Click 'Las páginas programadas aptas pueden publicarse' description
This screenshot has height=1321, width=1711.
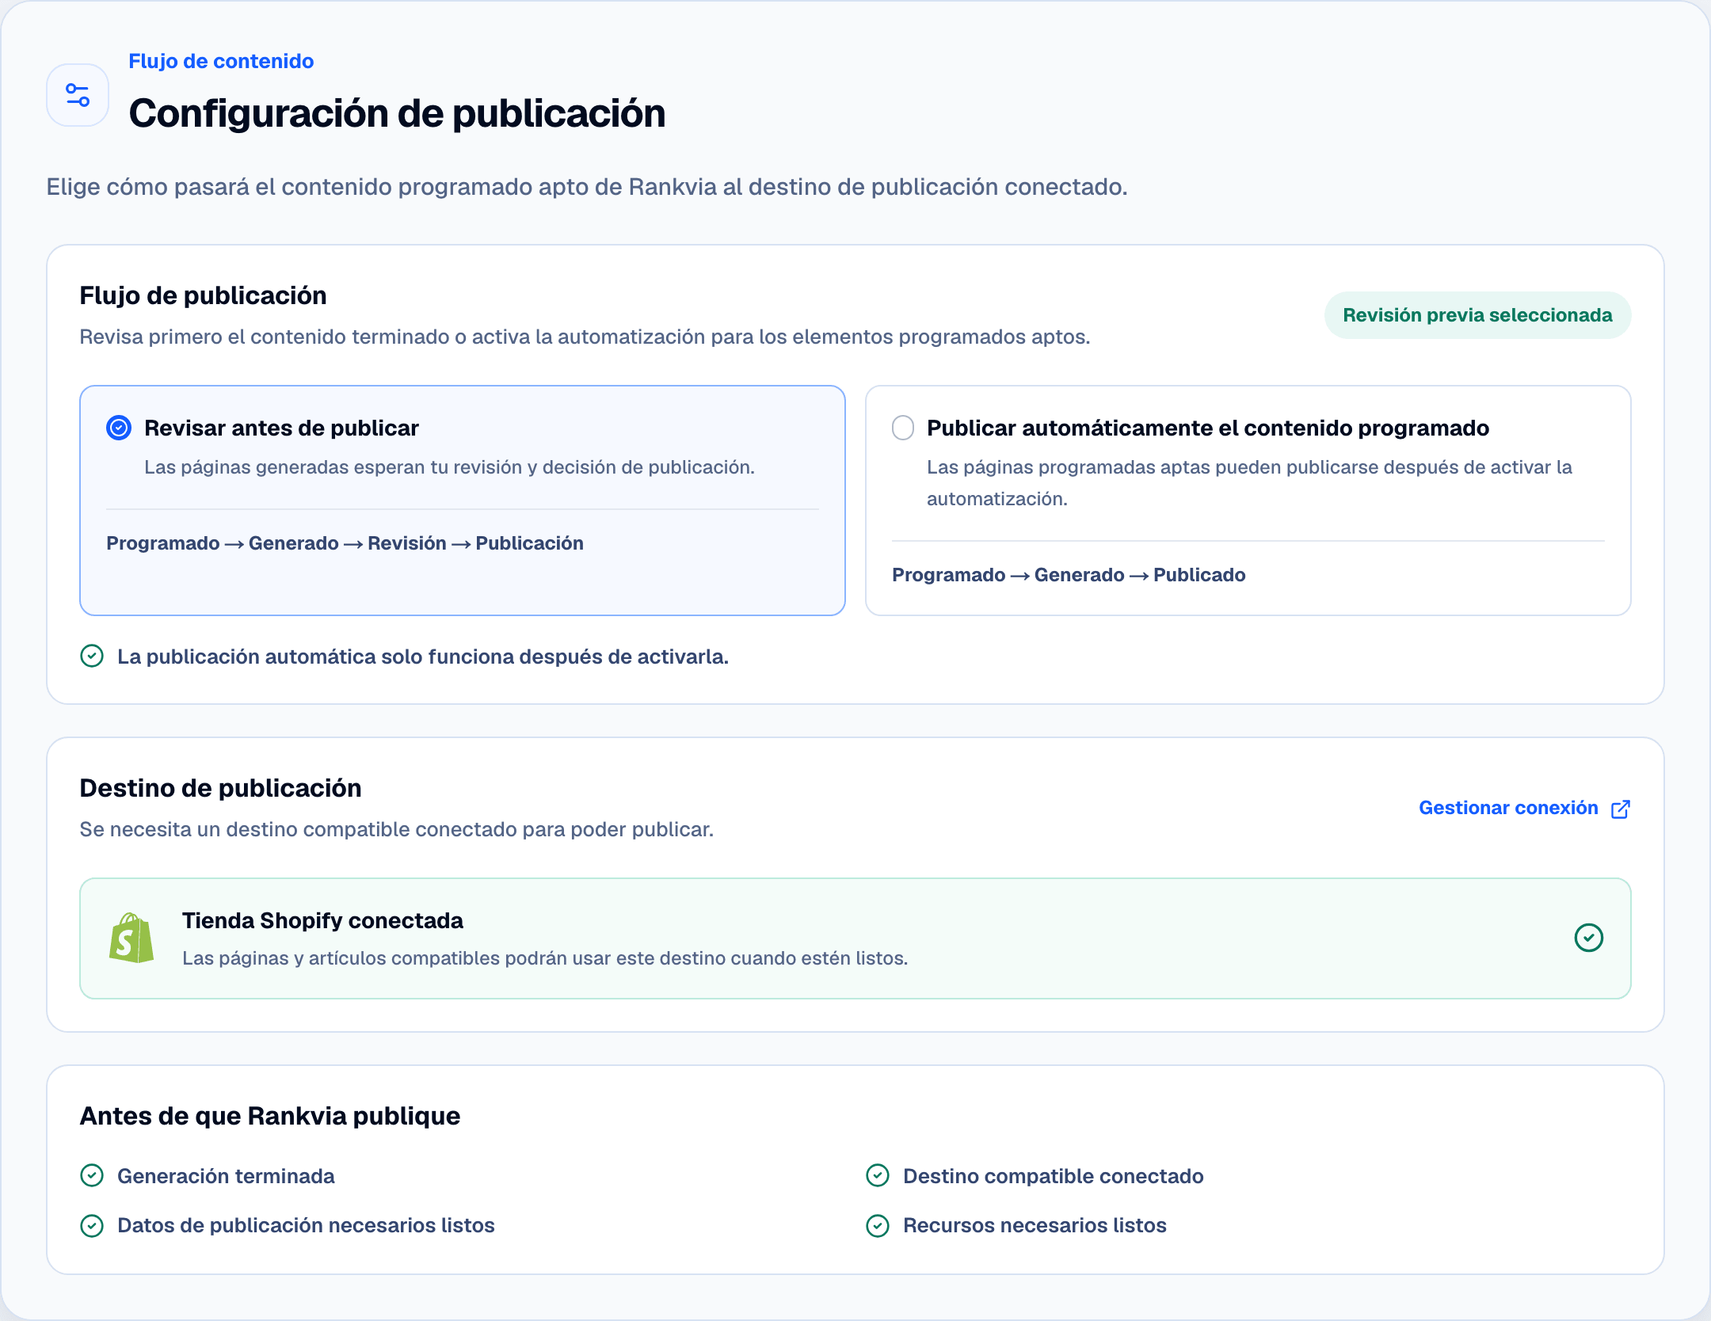[x=1249, y=483]
